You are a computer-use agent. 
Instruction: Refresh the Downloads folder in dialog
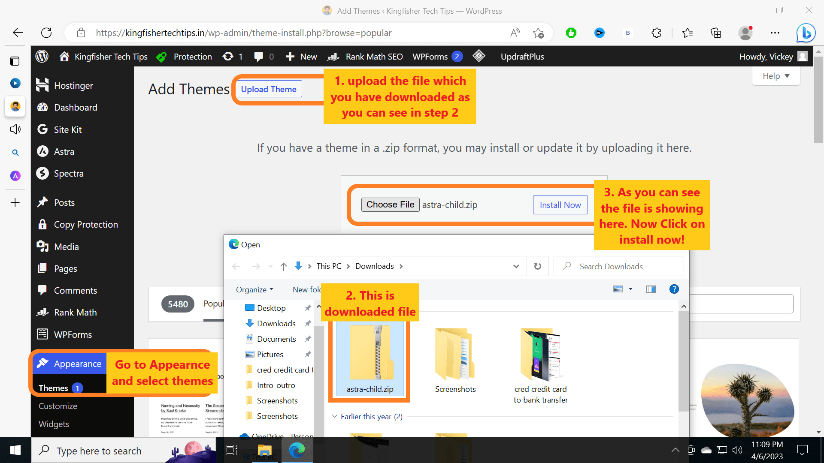pos(537,266)
